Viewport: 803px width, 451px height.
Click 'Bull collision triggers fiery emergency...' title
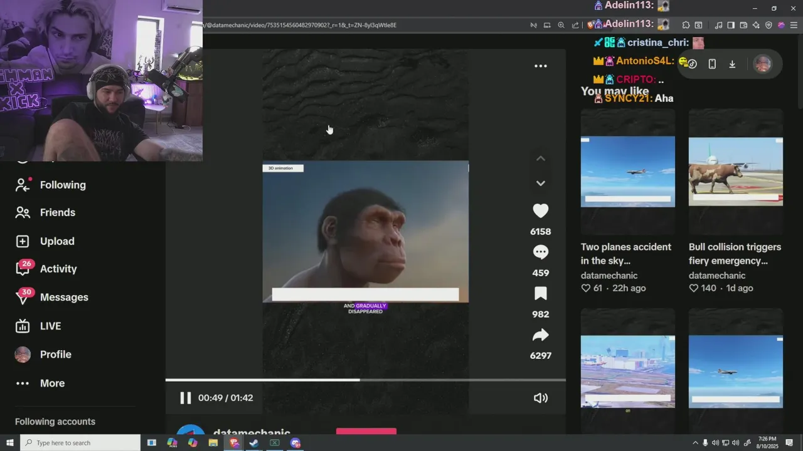coord(735,254)
